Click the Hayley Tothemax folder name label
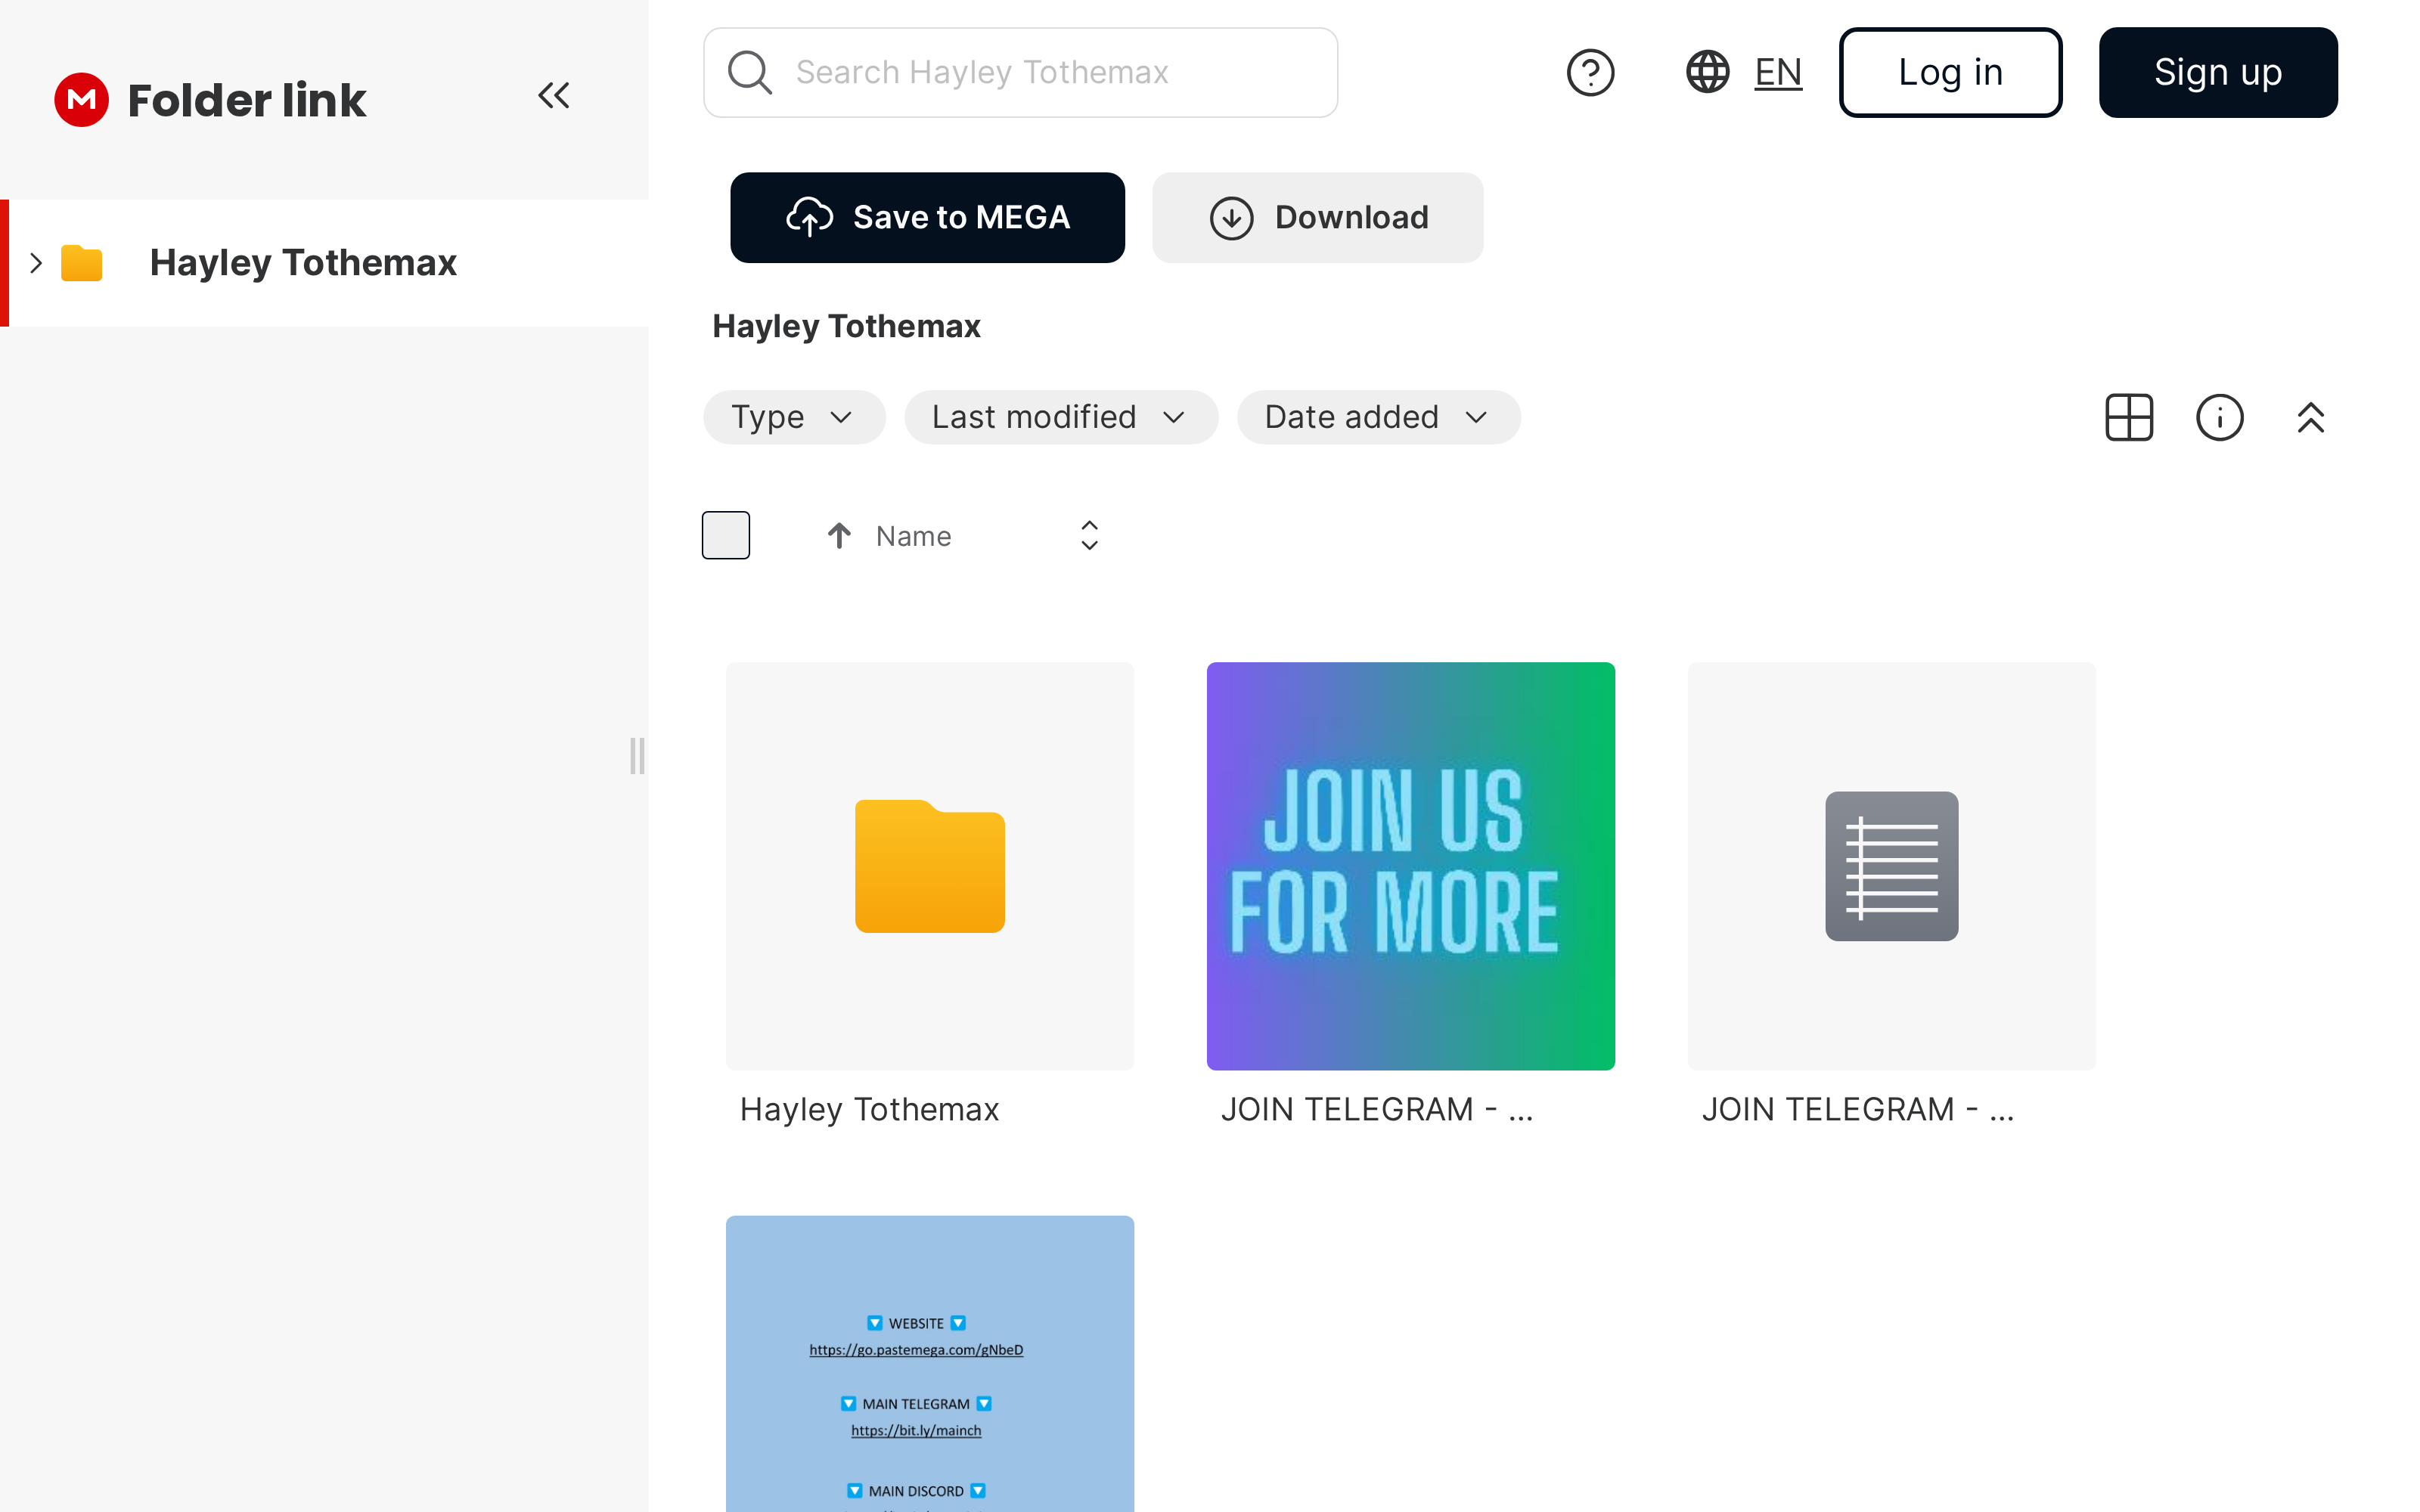The height and width of the screenshot is (1512, 2420). [869, 1109]
